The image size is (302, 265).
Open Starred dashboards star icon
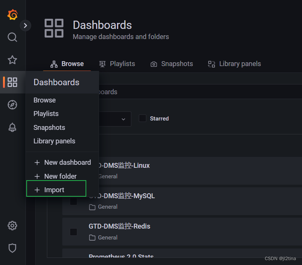[x=12, y=60]
